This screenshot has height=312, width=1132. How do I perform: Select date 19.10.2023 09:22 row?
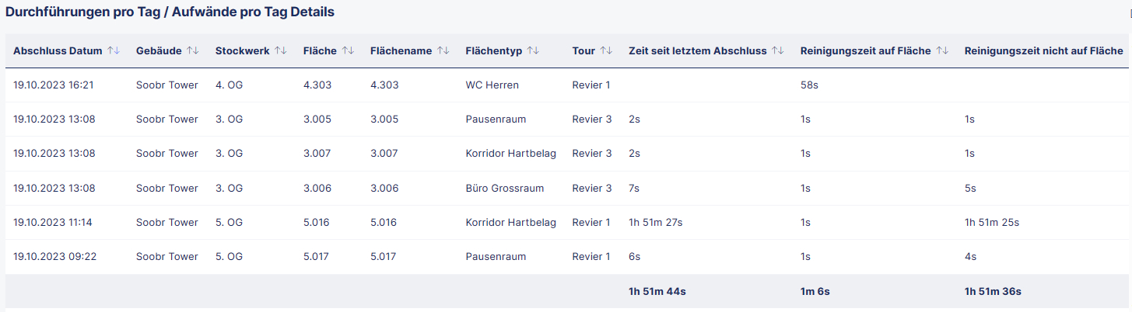point(566,256)
